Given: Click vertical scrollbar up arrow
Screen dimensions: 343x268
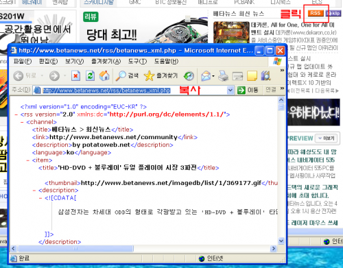Looking at the screenshot, I should [281, 100].
